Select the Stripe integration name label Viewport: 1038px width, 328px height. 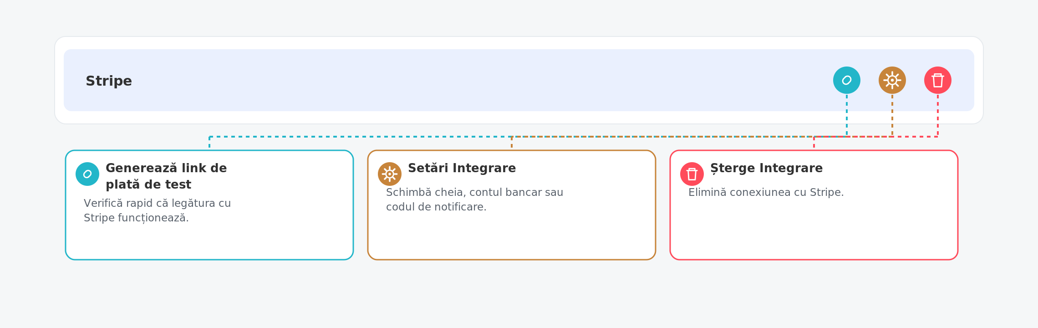pos(109,81)
